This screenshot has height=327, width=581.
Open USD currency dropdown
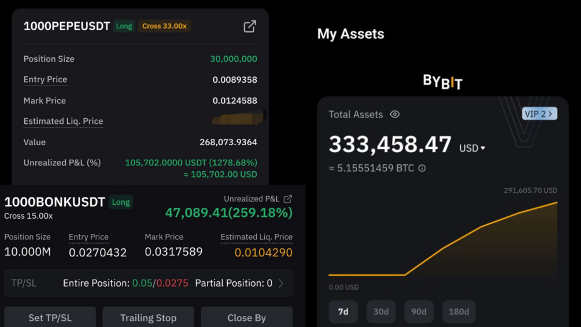click(472, 148)
